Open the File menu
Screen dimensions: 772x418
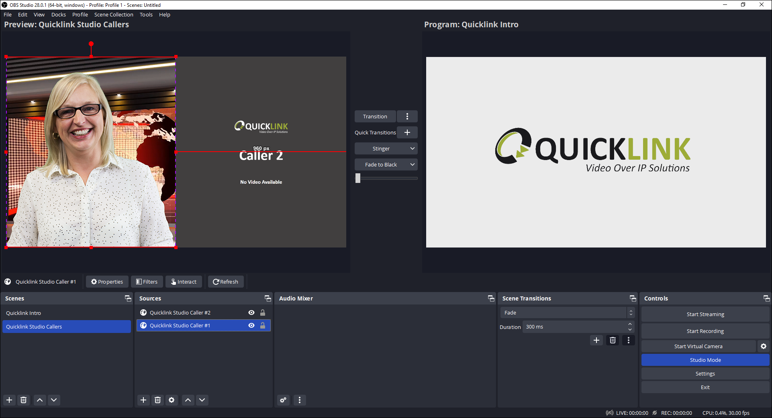pos(8,14)
